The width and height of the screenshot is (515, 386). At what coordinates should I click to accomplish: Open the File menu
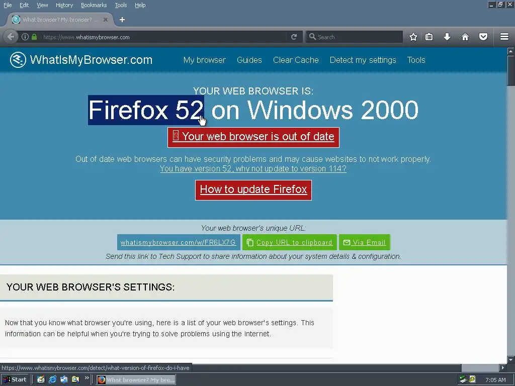(8, 5)
